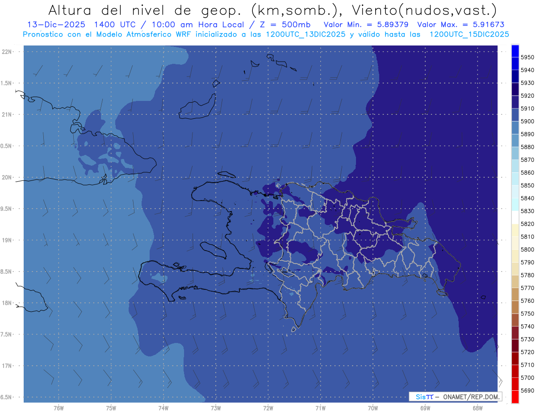Click the '19N' latitude label
This screenshot has height=414, width=536.
pyautogui.click(x=7, y=240)
